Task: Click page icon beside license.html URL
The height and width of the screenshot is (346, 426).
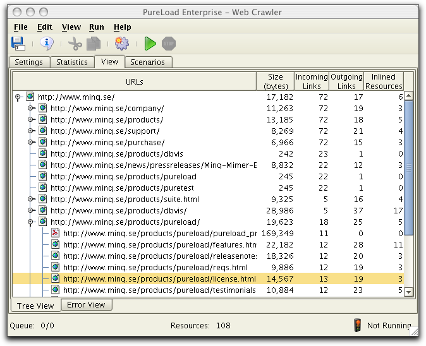Action: (x=56, y=278)
